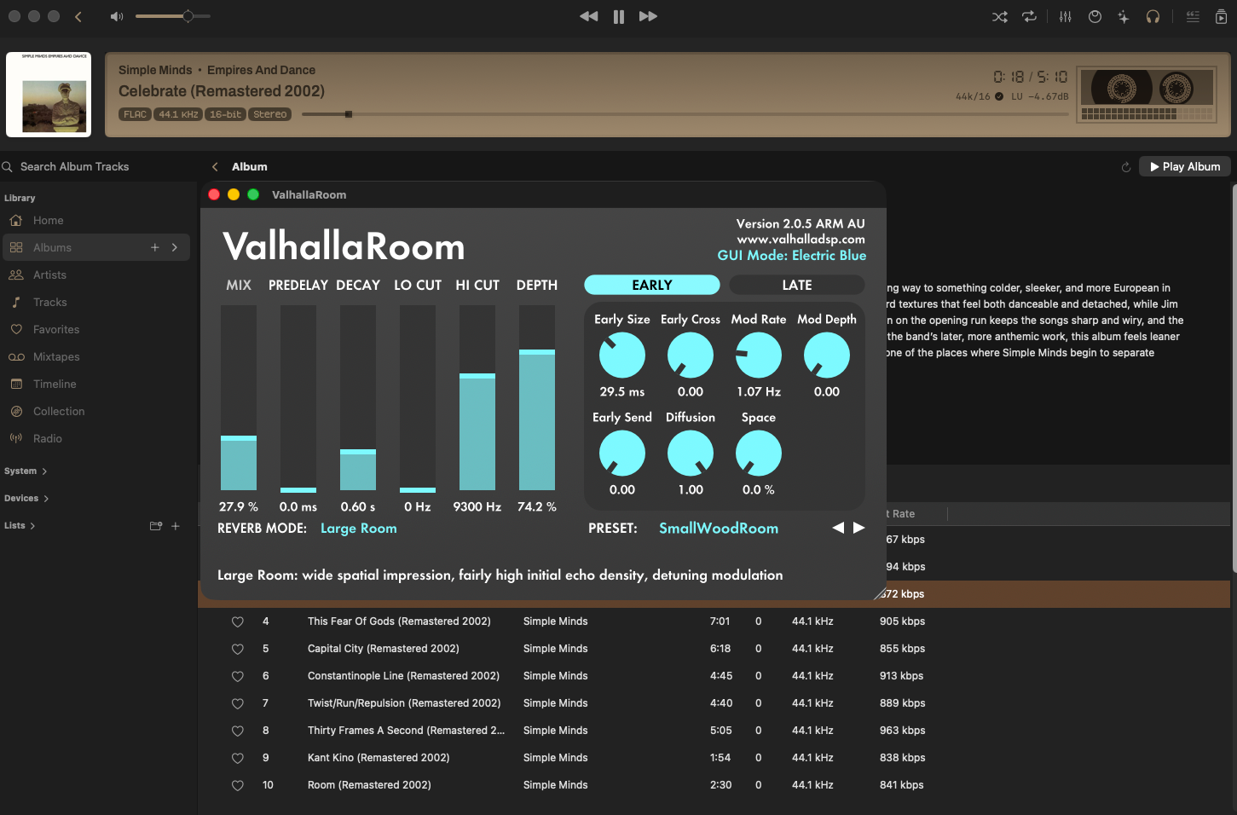Favorite Constantinople Line track
1237x815 pixels.
(238, 677)
